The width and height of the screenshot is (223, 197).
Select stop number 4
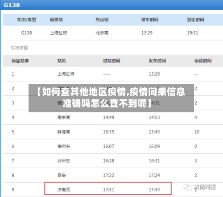13,117
